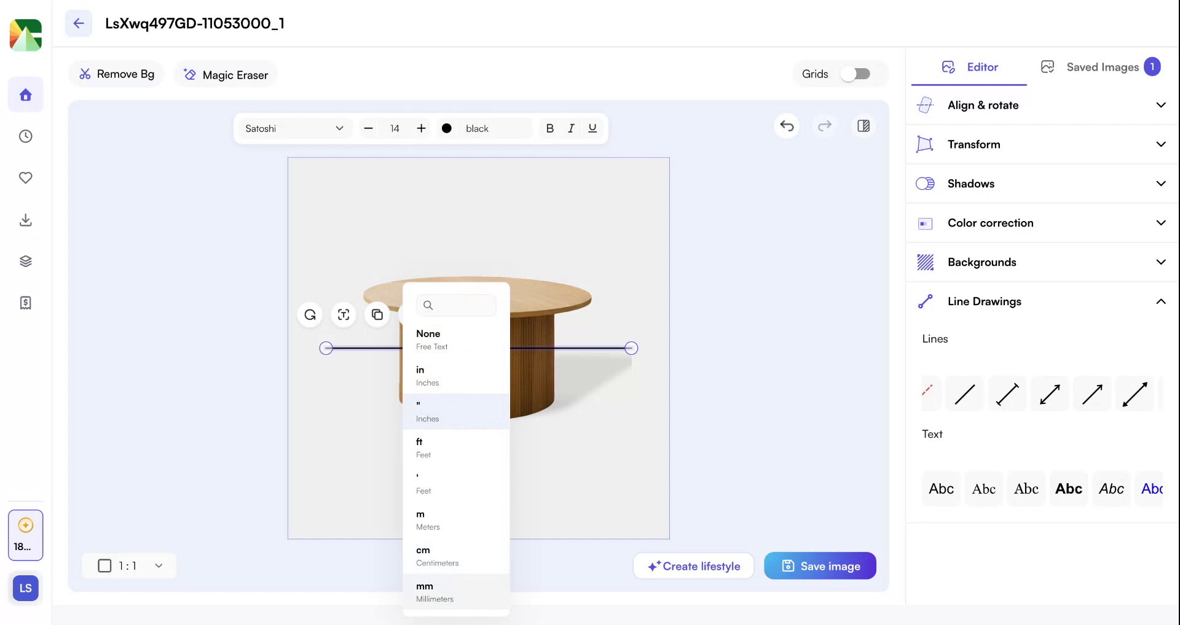Viewport: 1180px width, 625px height.
Task: Open the black text color picker
Action: [447, 128]
